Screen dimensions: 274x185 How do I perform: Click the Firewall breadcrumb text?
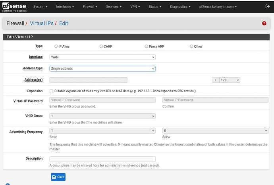point(15,23)
